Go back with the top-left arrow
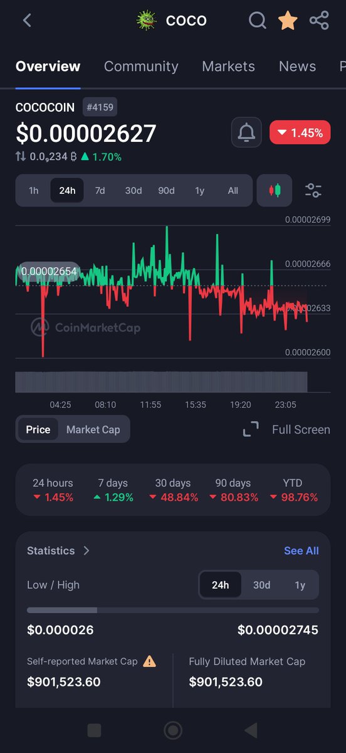The height and width of the screenshot is (753, 346). coord(27,20)
